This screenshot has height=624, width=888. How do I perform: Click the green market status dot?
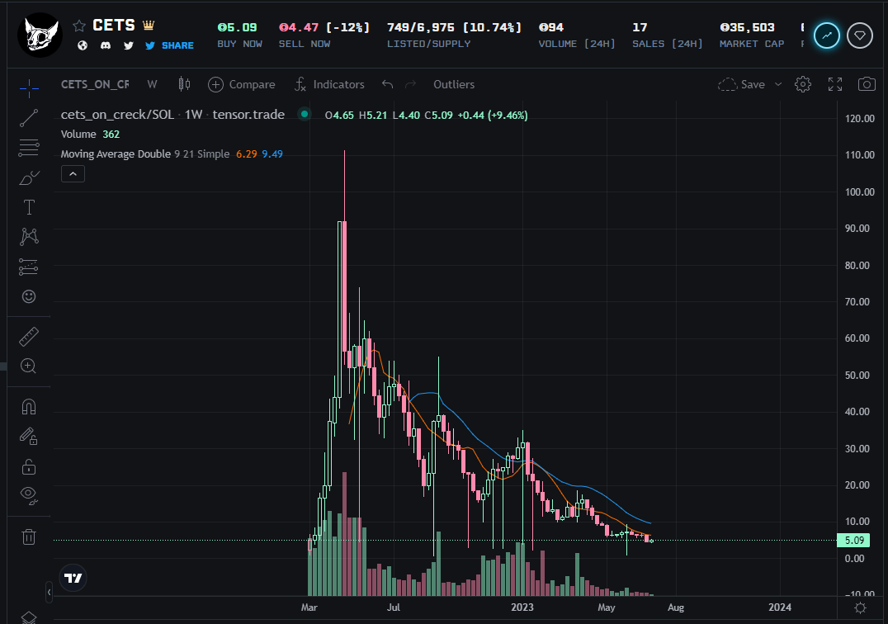(x=305, y=115)
